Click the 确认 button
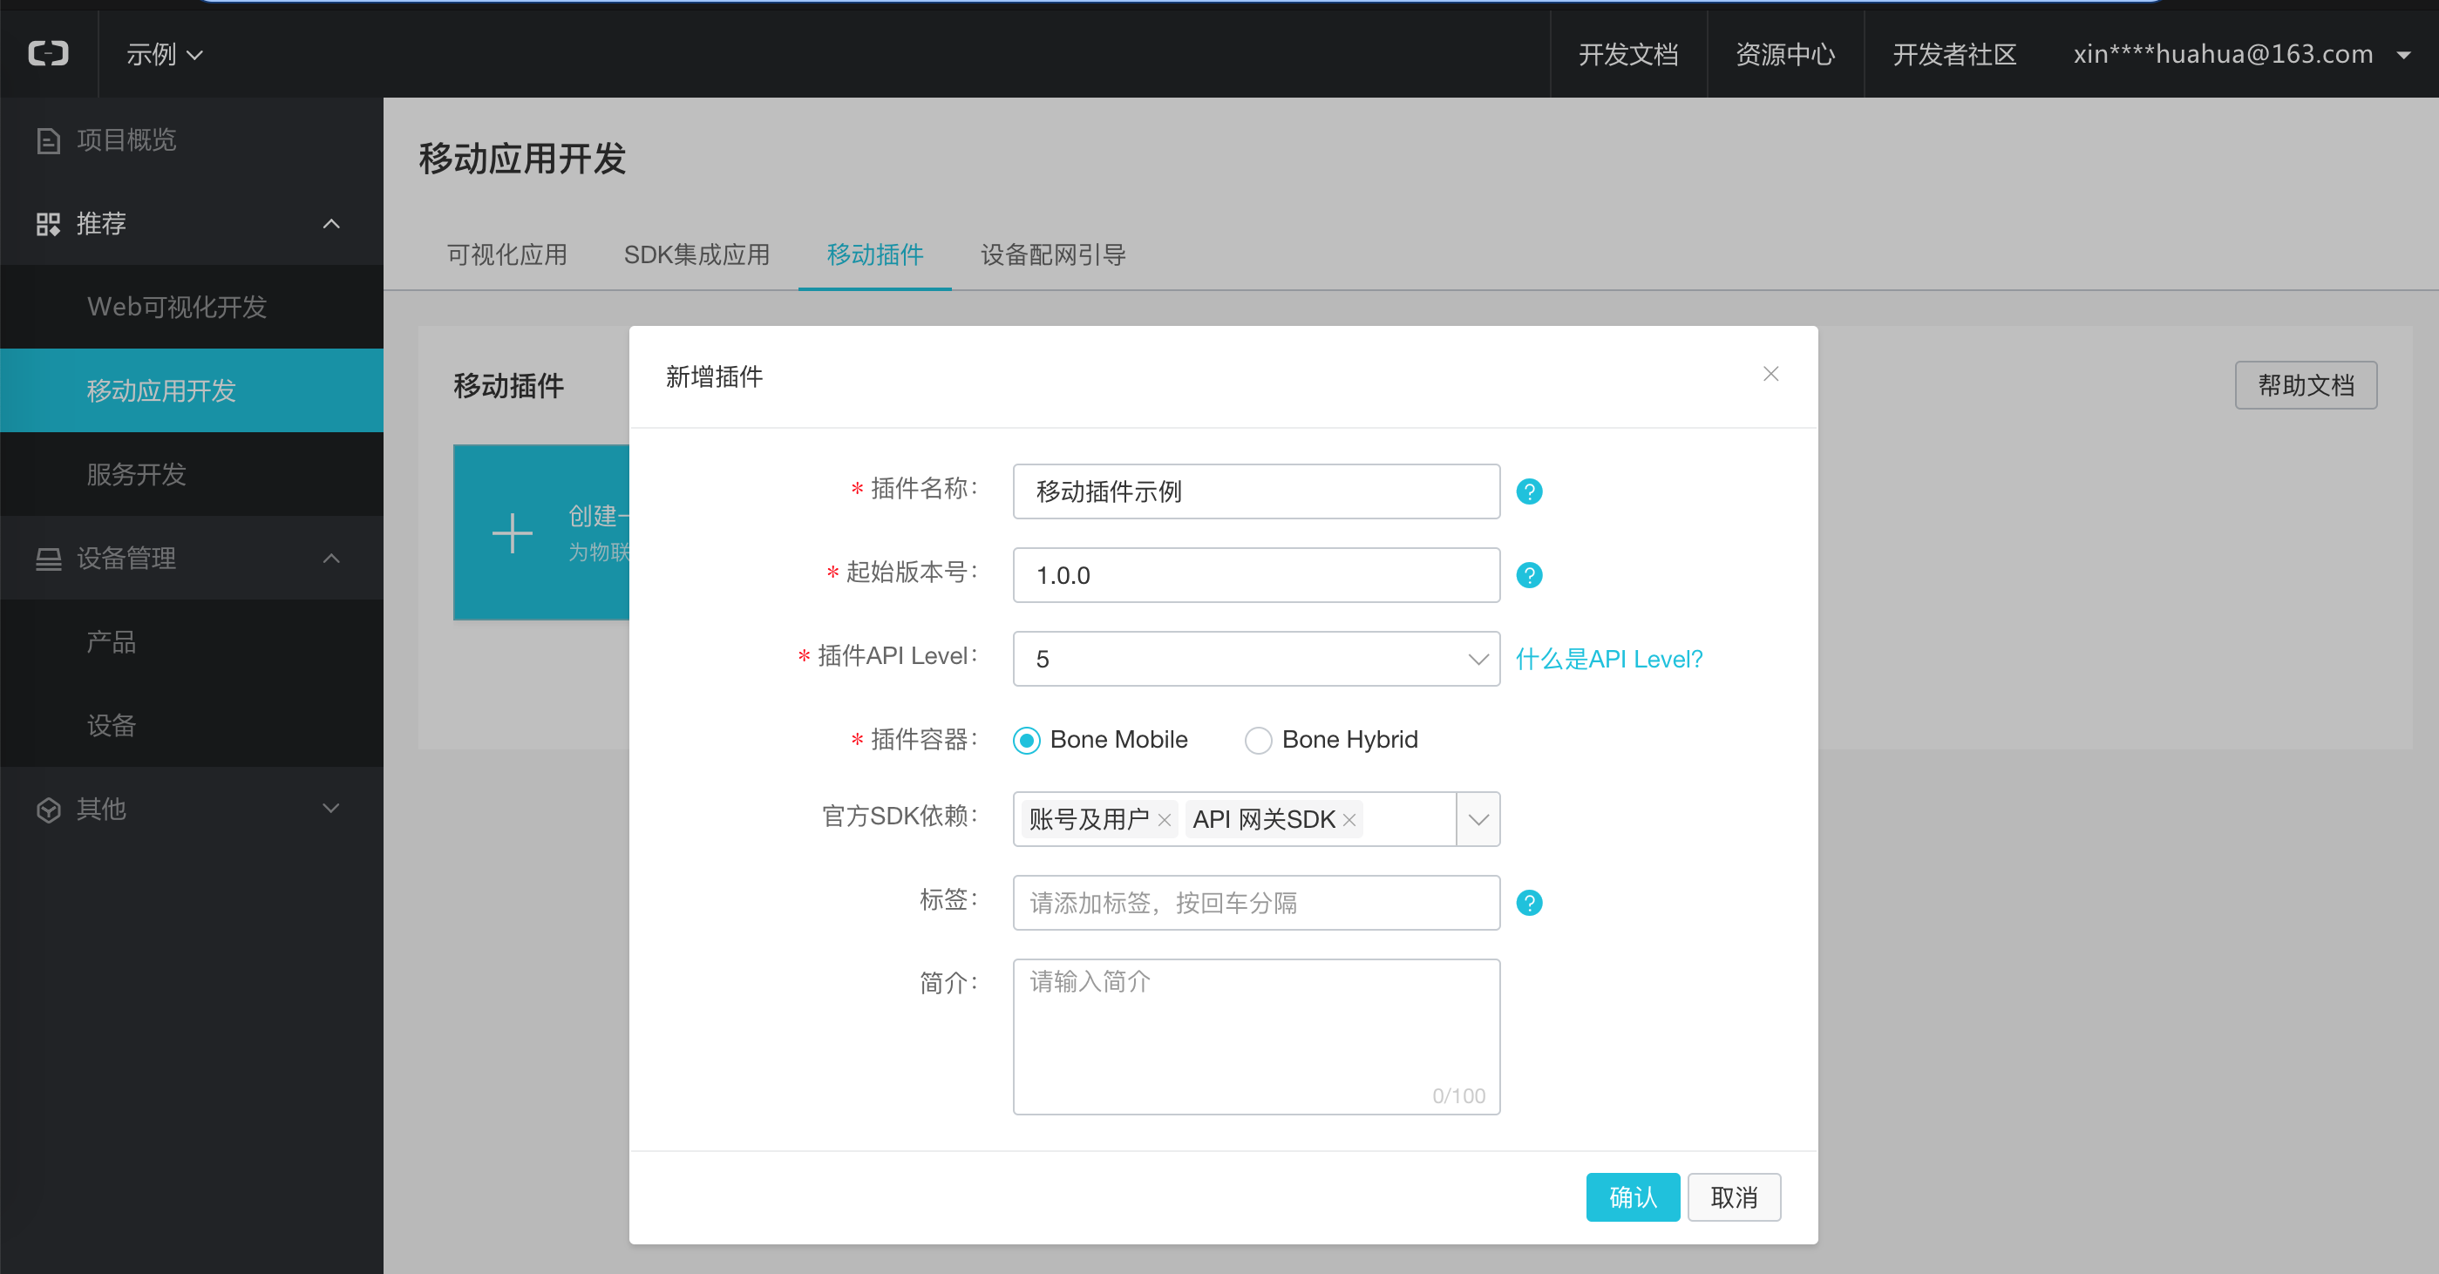2439x1274 pixels. 1633,1197
